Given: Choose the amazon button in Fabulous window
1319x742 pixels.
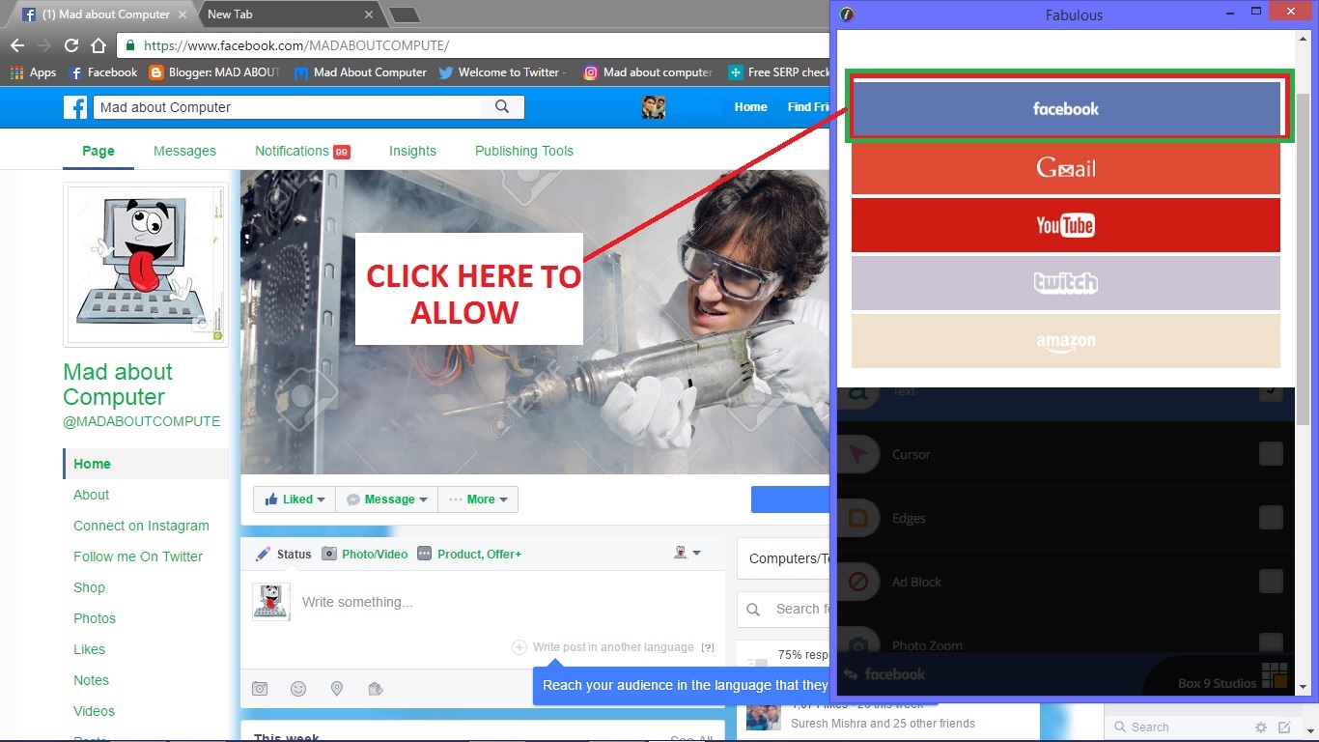Looking at the screenshot, I should pos(1066,341).
